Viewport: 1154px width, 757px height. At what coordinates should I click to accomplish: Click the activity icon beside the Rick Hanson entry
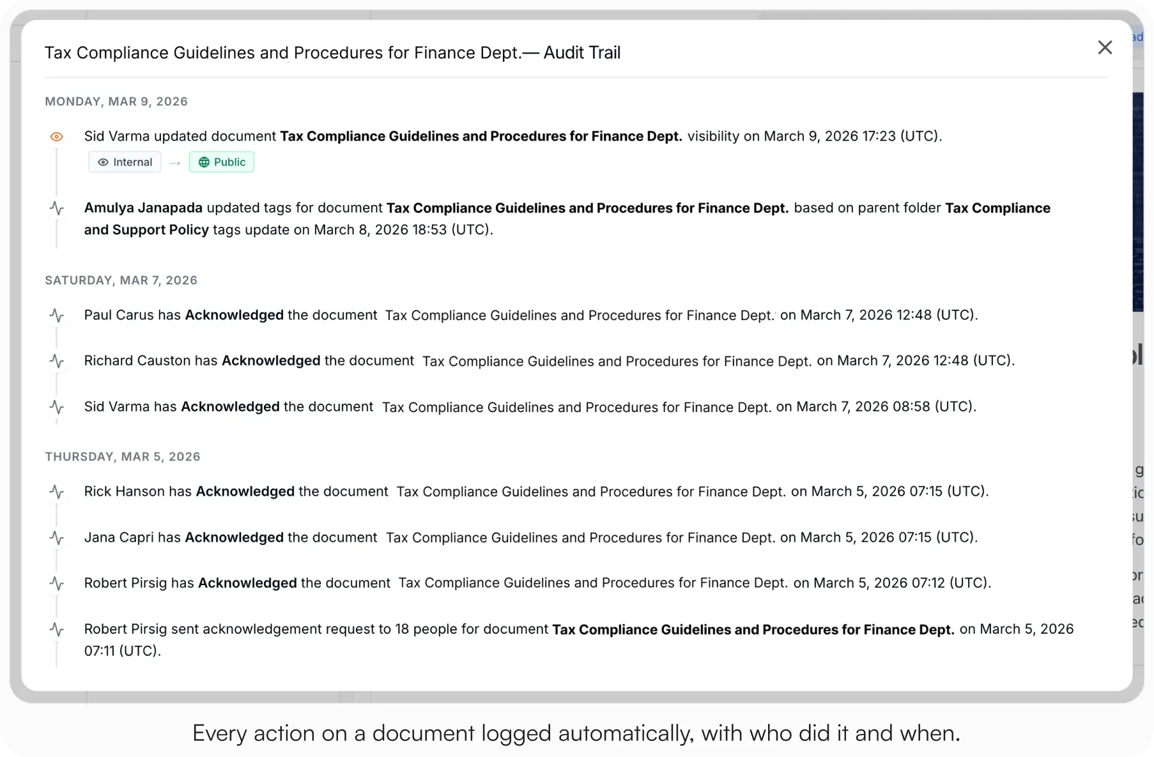(x=57, y=492)
